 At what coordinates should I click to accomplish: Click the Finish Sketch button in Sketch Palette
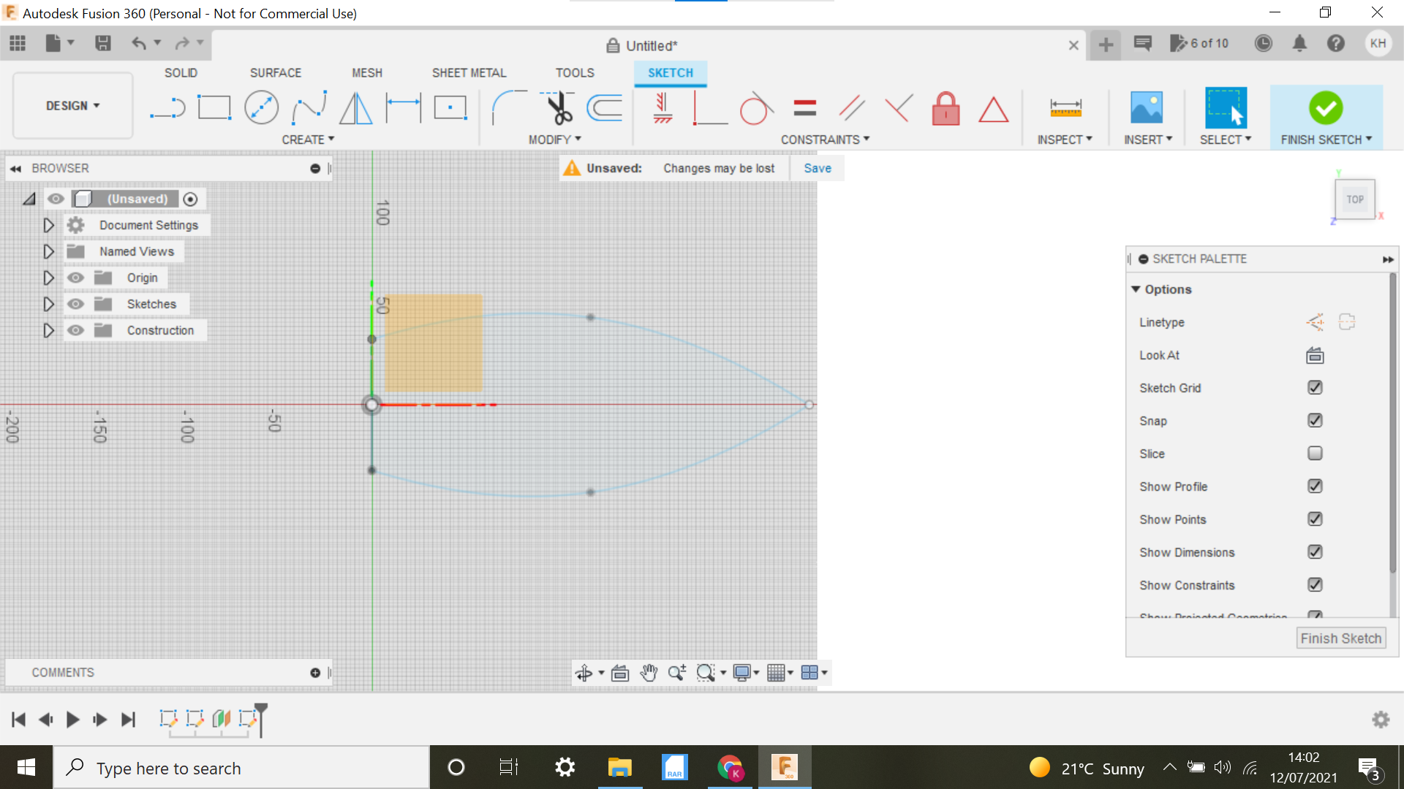(1340, 638)
